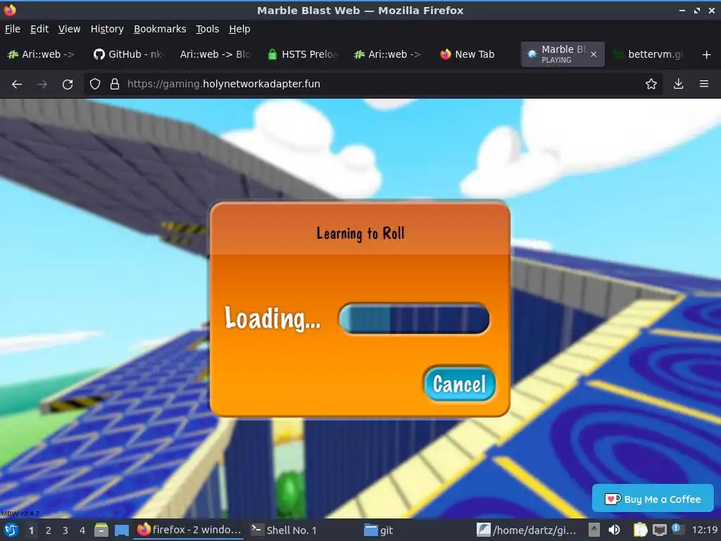
Task: Open Buy Me a Coffee link
Action: tap(653, 499)
